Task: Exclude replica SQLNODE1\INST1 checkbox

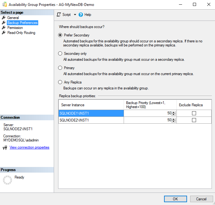Action: pyautogui.click(x=194, y=113)
